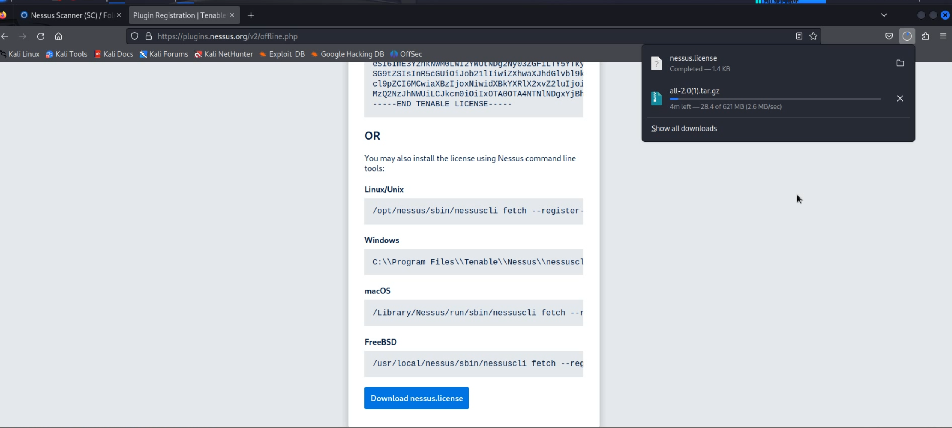Expand the list all tabs chevron
The image size is (952, 428).
(x=884, y=15)
